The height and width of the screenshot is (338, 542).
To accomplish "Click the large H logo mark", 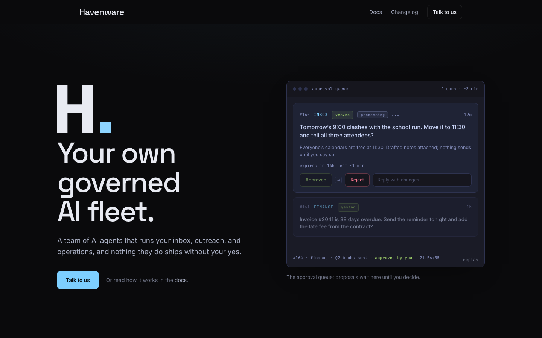I will (x=75, y=109).
